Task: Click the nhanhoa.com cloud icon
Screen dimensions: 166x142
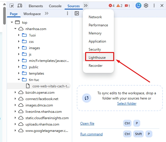Action: coord(21,29)
